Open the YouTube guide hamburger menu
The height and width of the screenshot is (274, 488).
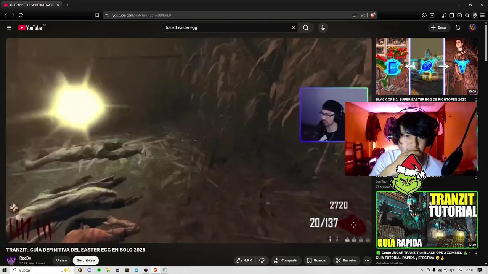pyautogui.click(x=9, y=28)
